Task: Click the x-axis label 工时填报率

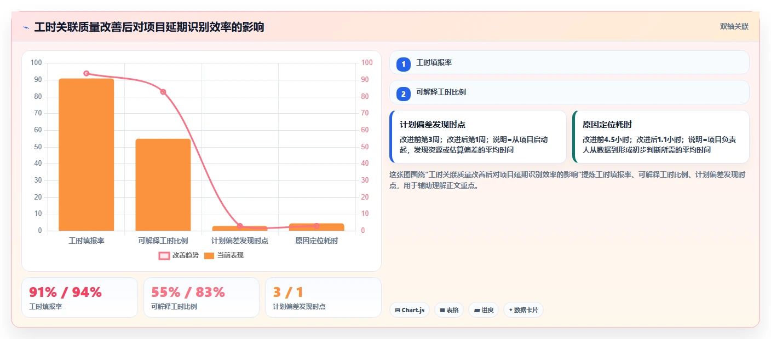Action: (87, 241)
